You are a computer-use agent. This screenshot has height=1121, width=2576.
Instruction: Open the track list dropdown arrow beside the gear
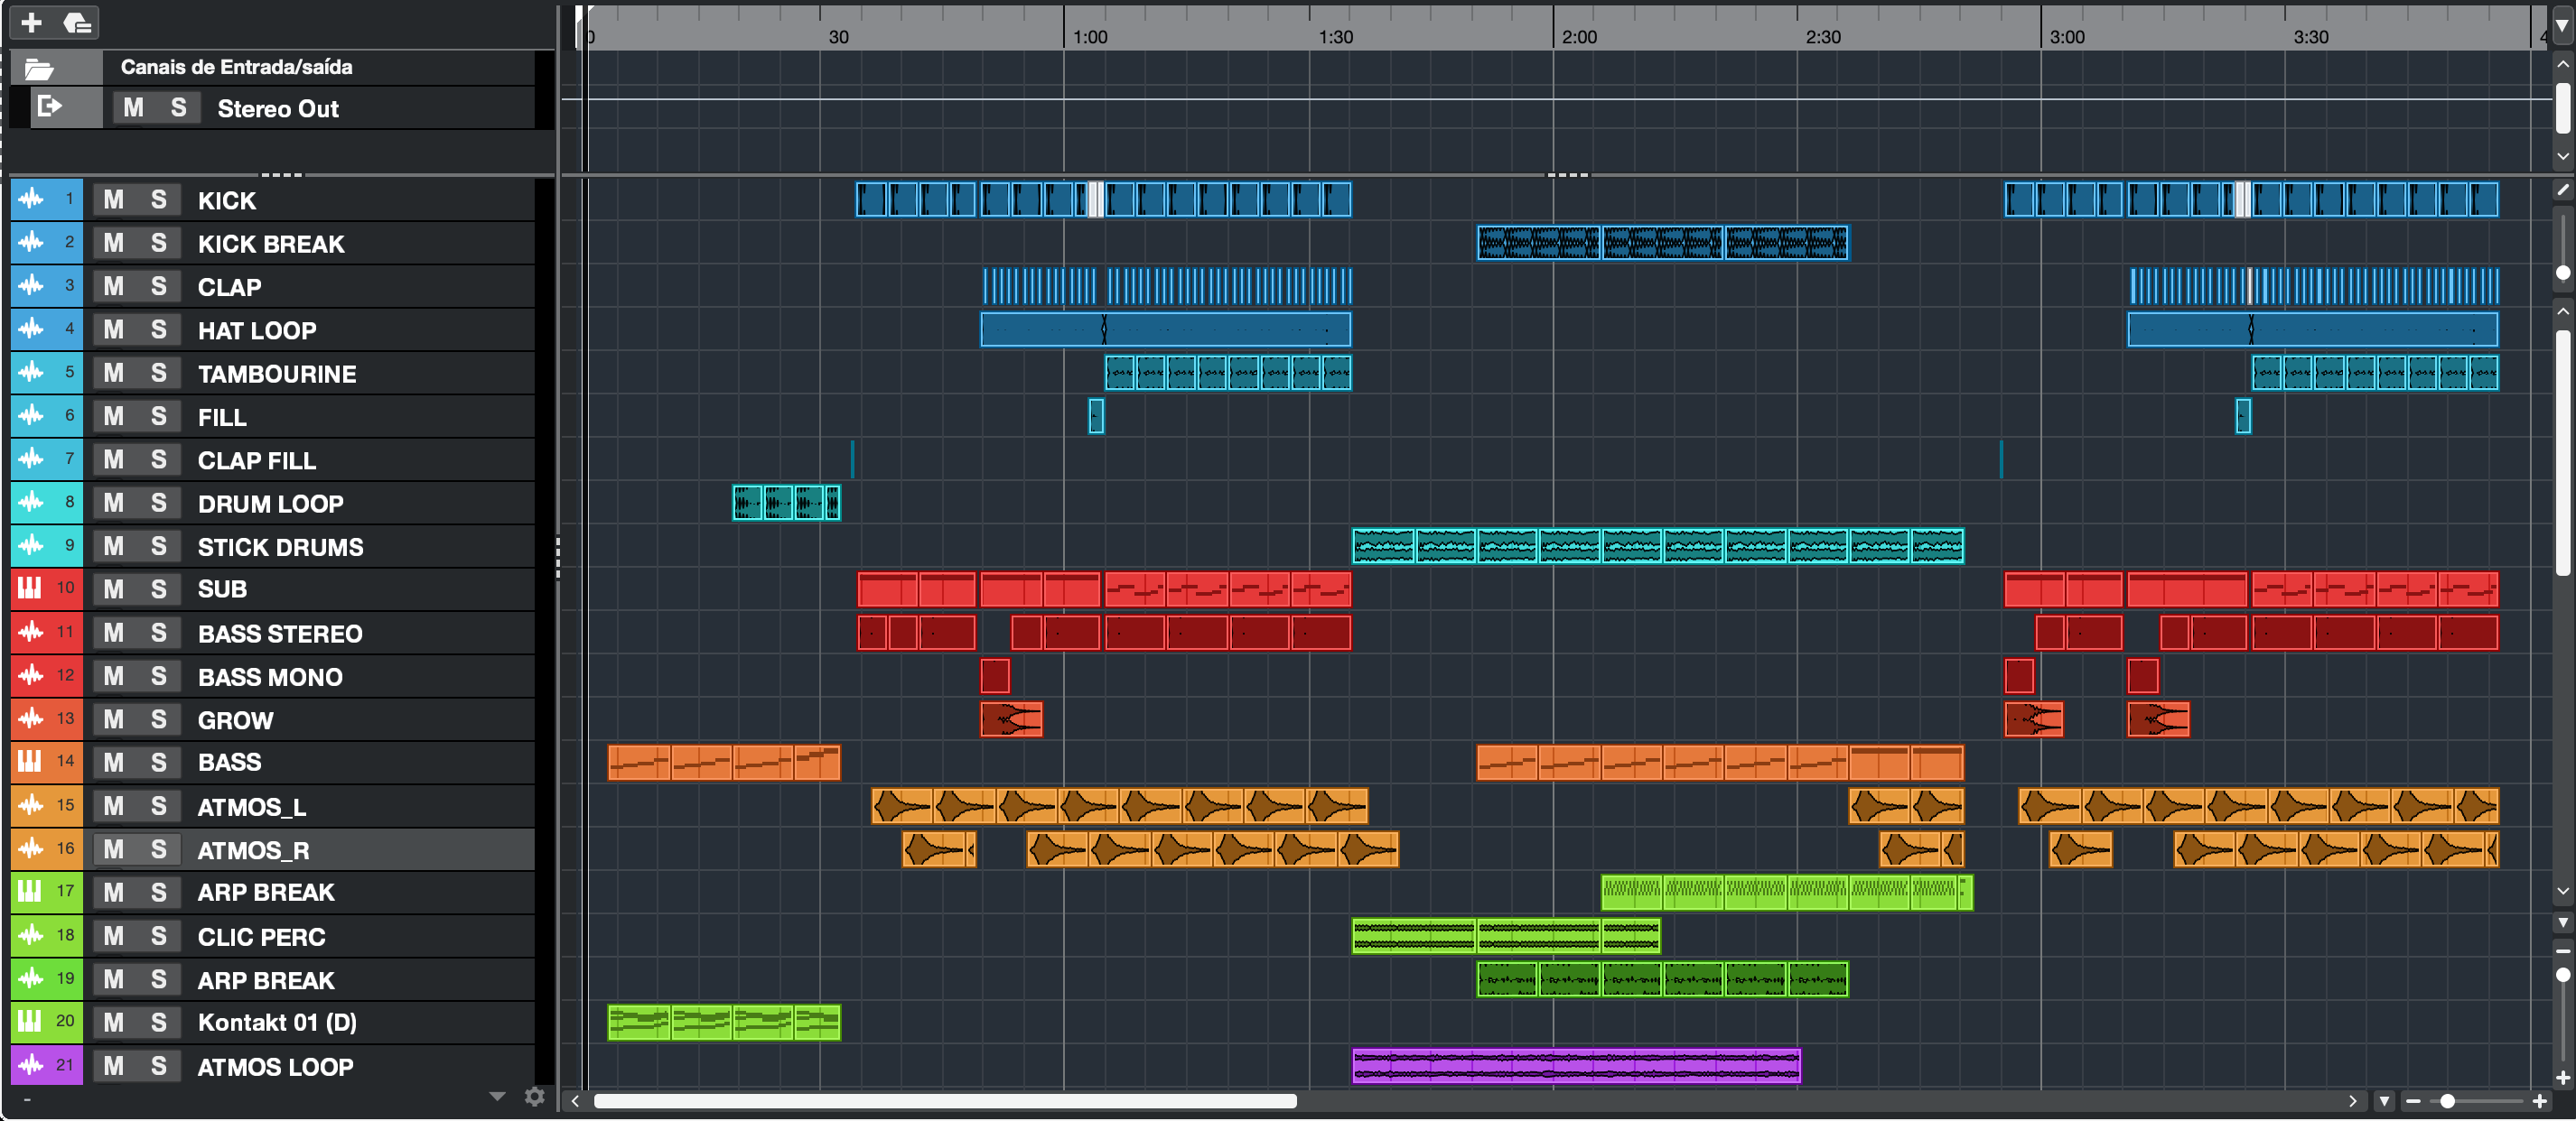497,1097
